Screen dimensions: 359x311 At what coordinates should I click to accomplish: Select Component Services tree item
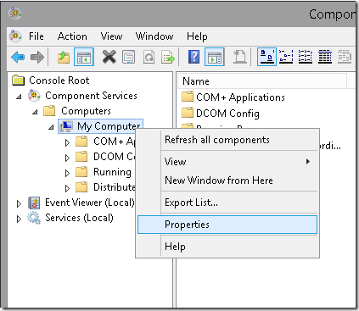click(91, 96)
